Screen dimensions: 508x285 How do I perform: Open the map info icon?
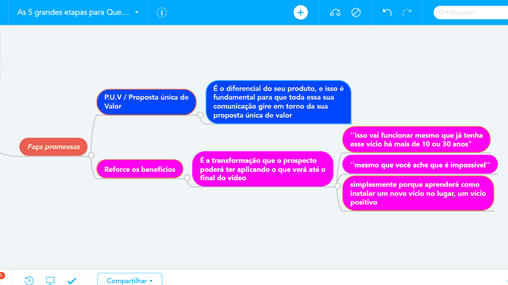click(x=162, y=12)
